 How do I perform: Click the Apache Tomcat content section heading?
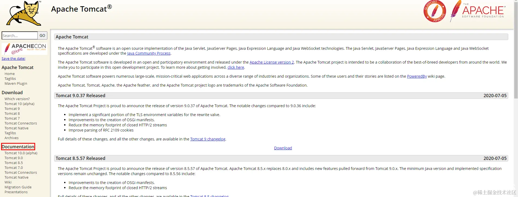[x=72, y=37]
